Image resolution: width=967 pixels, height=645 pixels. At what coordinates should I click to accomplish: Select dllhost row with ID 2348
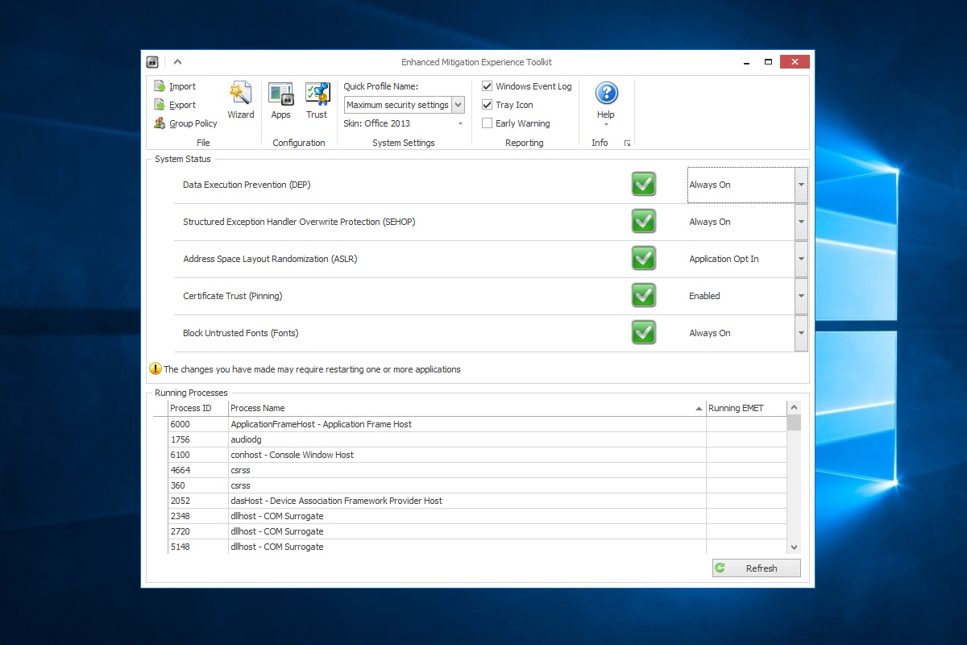click(470, 516)
